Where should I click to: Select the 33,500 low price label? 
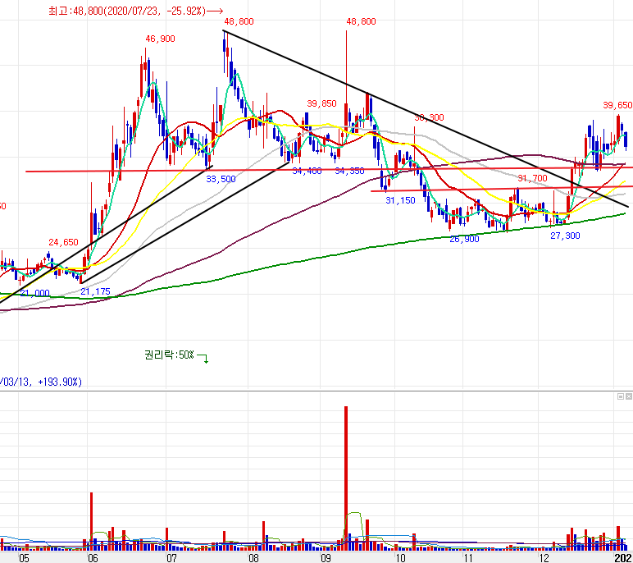tap(221, 179)
